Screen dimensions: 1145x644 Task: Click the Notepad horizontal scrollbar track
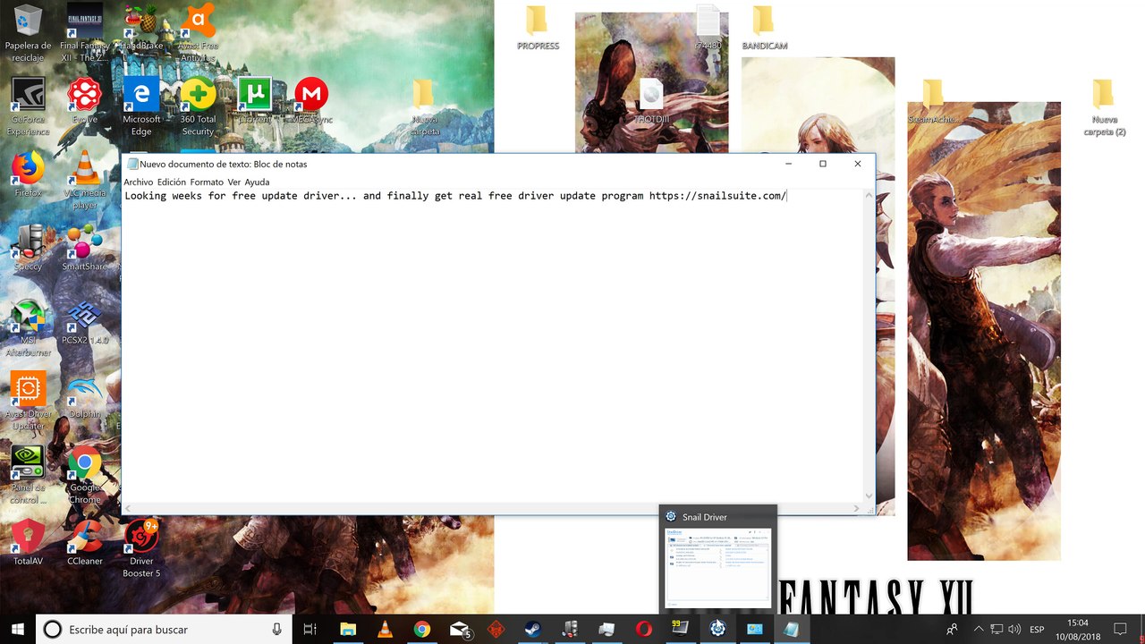[x=492, y=508]
